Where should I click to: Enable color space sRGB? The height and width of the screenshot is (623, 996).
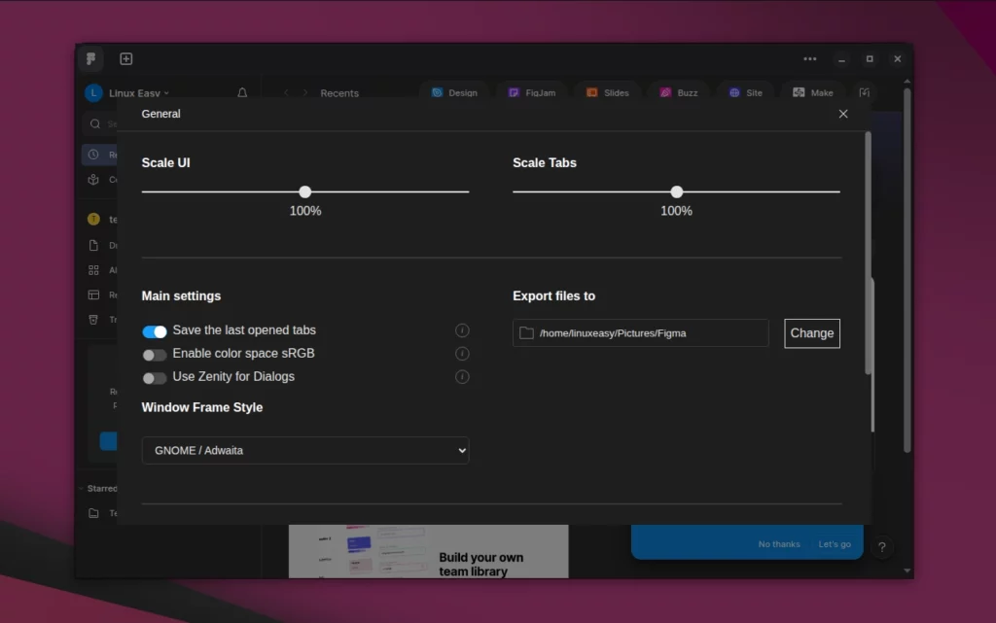point(154,354)
